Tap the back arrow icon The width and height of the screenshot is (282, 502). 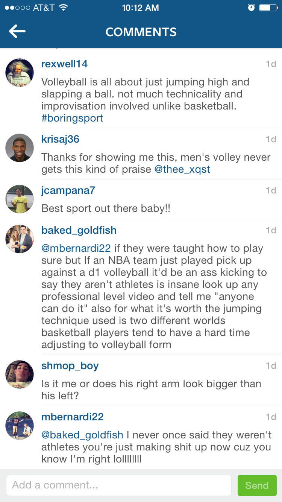[17, 32]
